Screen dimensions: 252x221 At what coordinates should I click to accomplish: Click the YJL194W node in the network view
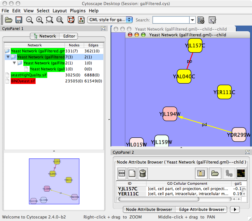[169, 114]
